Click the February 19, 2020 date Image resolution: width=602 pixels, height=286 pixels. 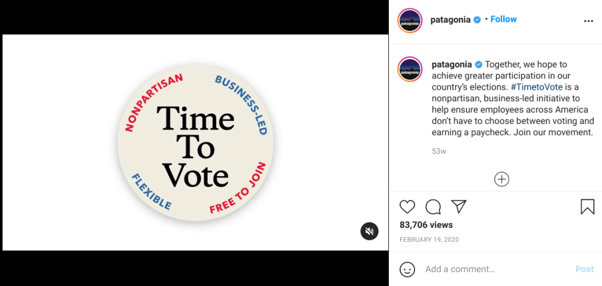pyautogui.click(x=429, y=239)
